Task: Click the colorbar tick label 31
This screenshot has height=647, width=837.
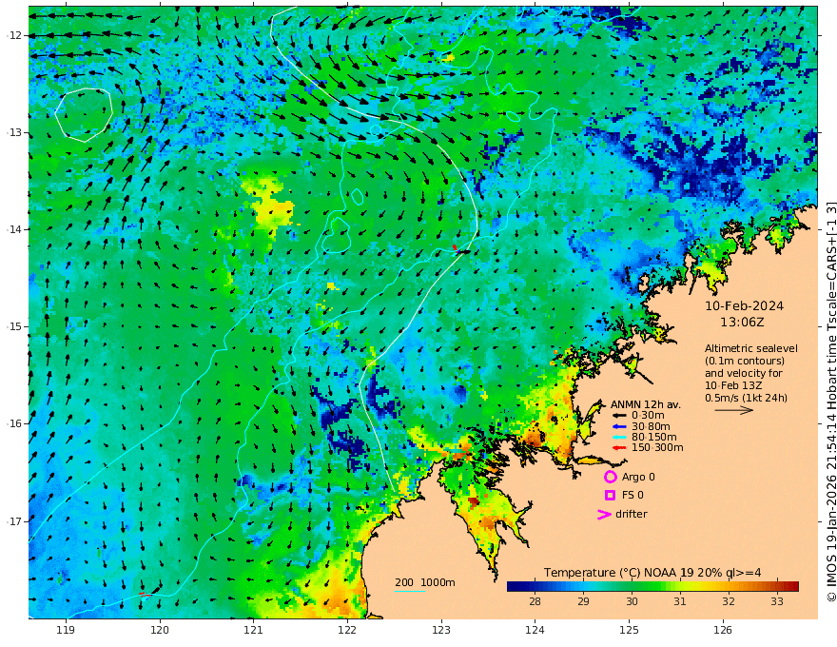Action: [679, 601]
